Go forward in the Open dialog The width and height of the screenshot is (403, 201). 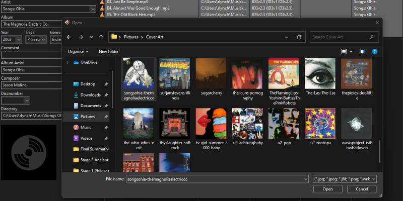pos(81,37)
